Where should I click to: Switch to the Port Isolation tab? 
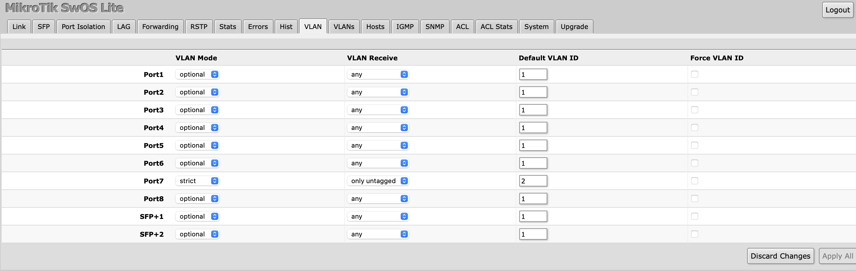83,27
